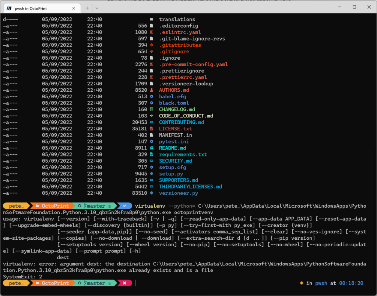The height and width of the screenshot is (296, 377).
Task: Click the markdown icon beside SECURITY.md
Action: coord(152,161)
